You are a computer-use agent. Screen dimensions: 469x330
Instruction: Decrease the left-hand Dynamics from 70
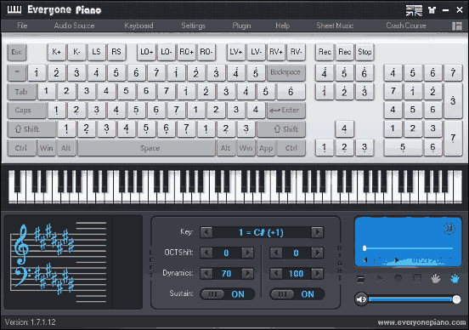pos(206,273)
